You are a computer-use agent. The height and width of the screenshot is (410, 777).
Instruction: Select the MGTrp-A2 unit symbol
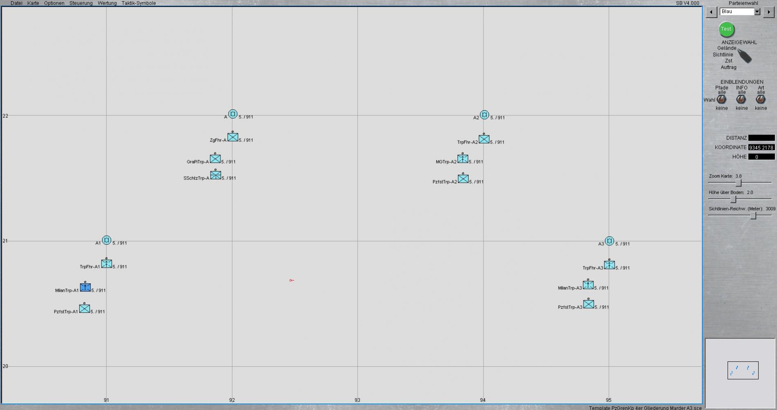(x=463, y=159)
